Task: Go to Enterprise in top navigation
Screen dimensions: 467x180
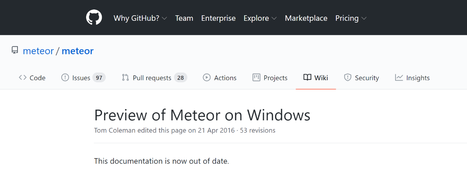Action: [x=218, y=18]
